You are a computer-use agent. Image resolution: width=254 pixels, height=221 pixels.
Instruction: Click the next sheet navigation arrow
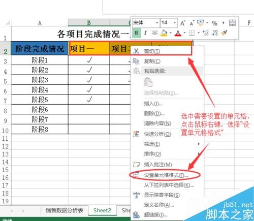pos(23,211)
